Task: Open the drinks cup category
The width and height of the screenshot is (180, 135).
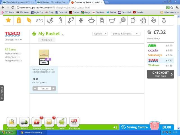Action: coord(133,20)
